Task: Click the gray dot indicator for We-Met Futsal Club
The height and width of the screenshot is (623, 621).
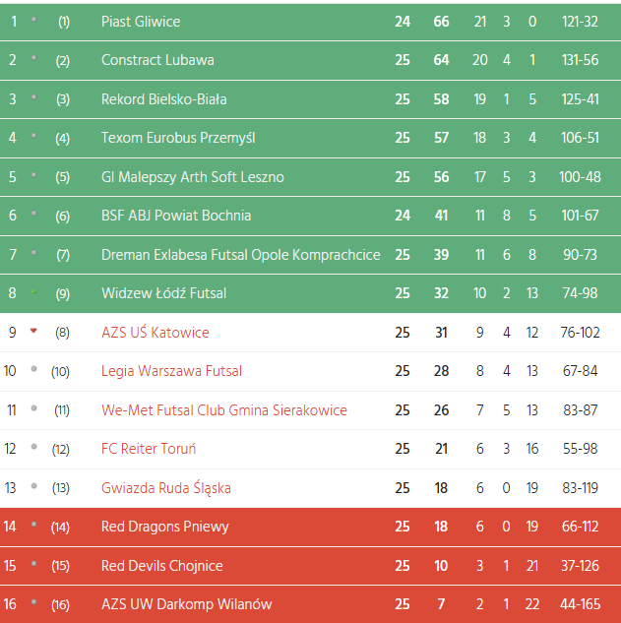Action: [33, 408]
